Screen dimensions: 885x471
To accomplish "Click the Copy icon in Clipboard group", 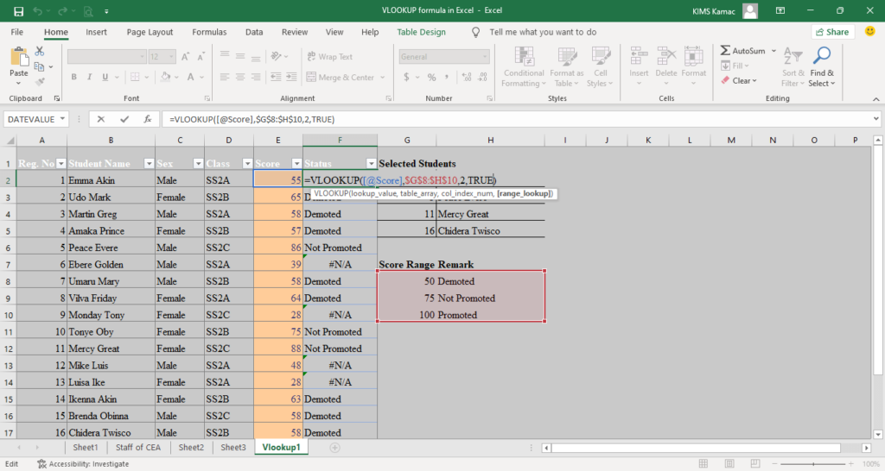I will tap(39, 67).
